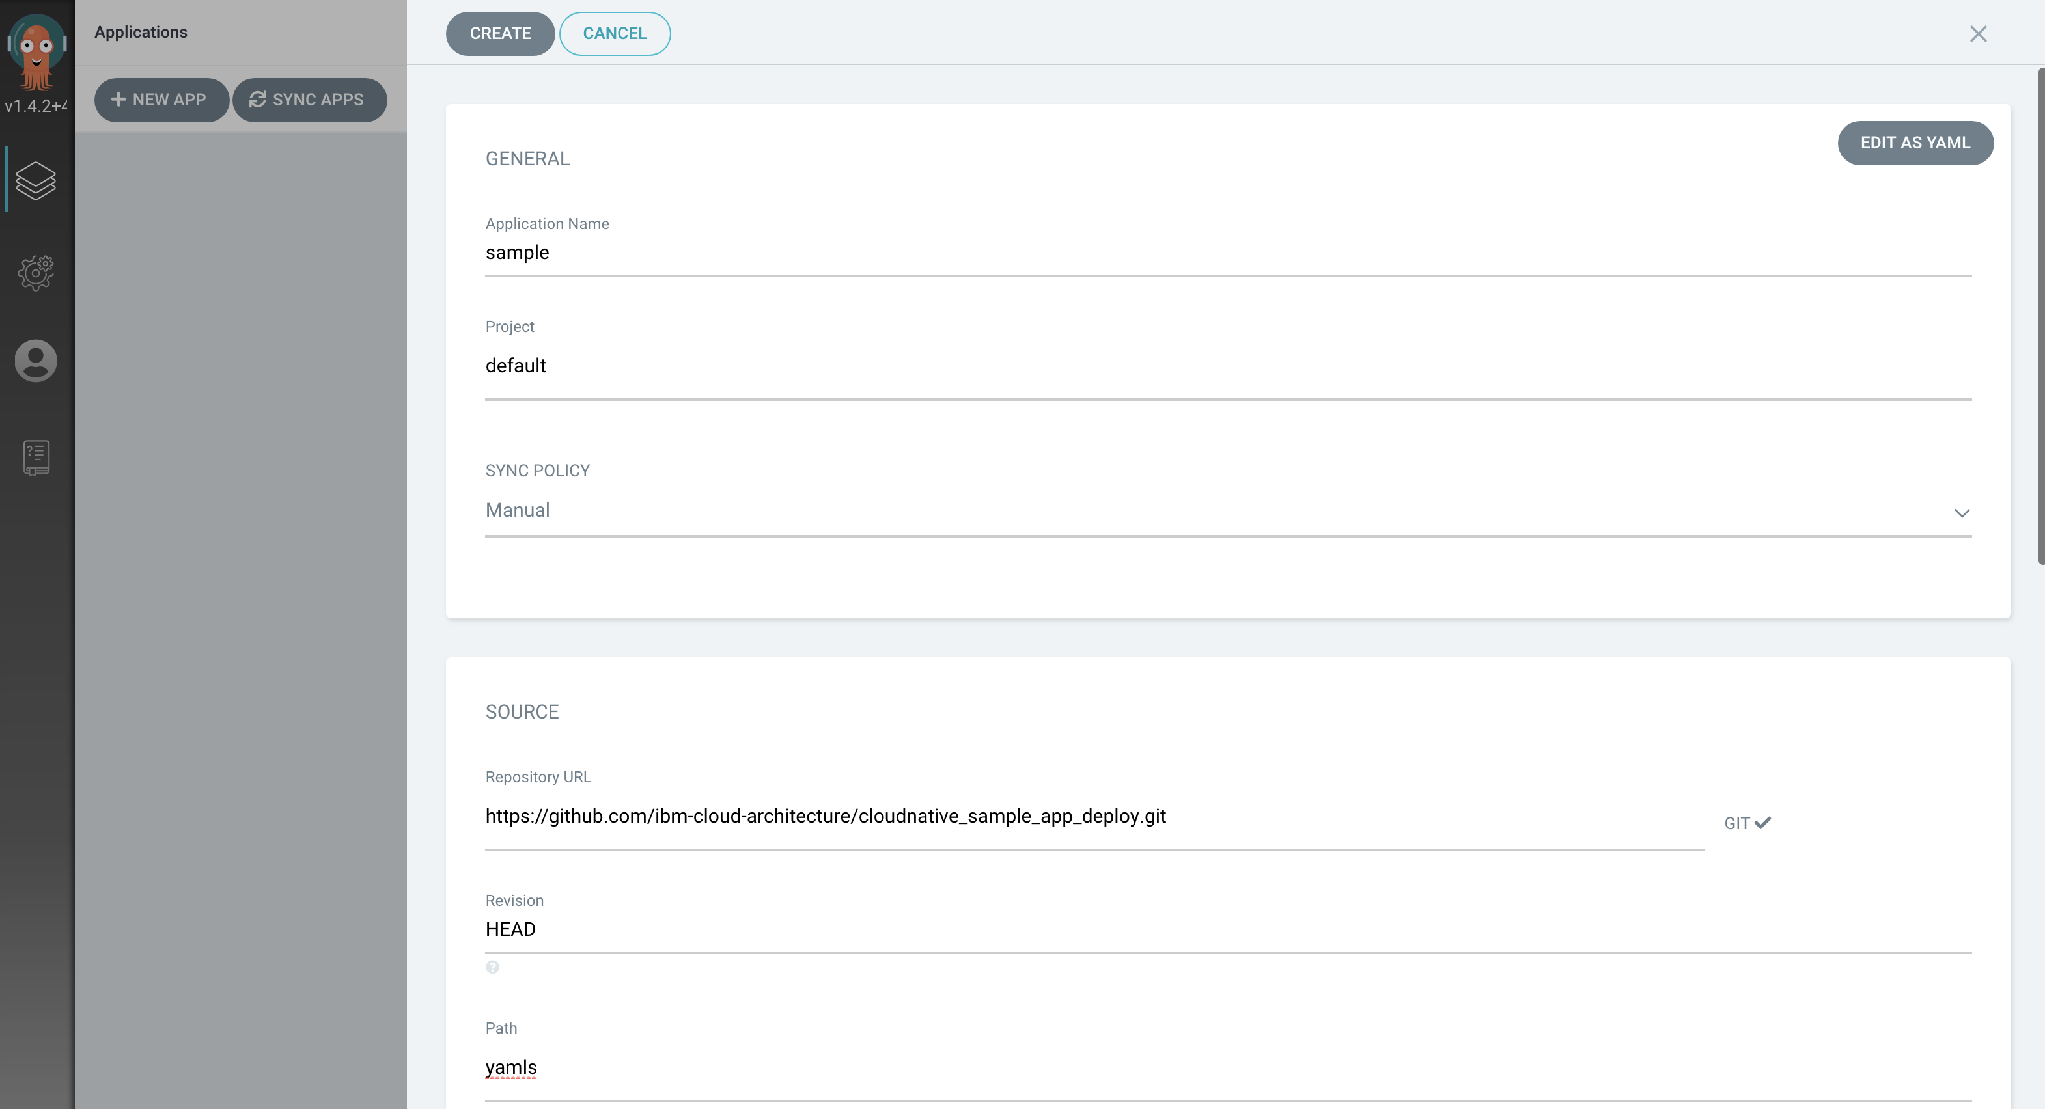Click the GIT checkmark repository type indicator
The image size is (2045, 1109).
[1747, 823]
